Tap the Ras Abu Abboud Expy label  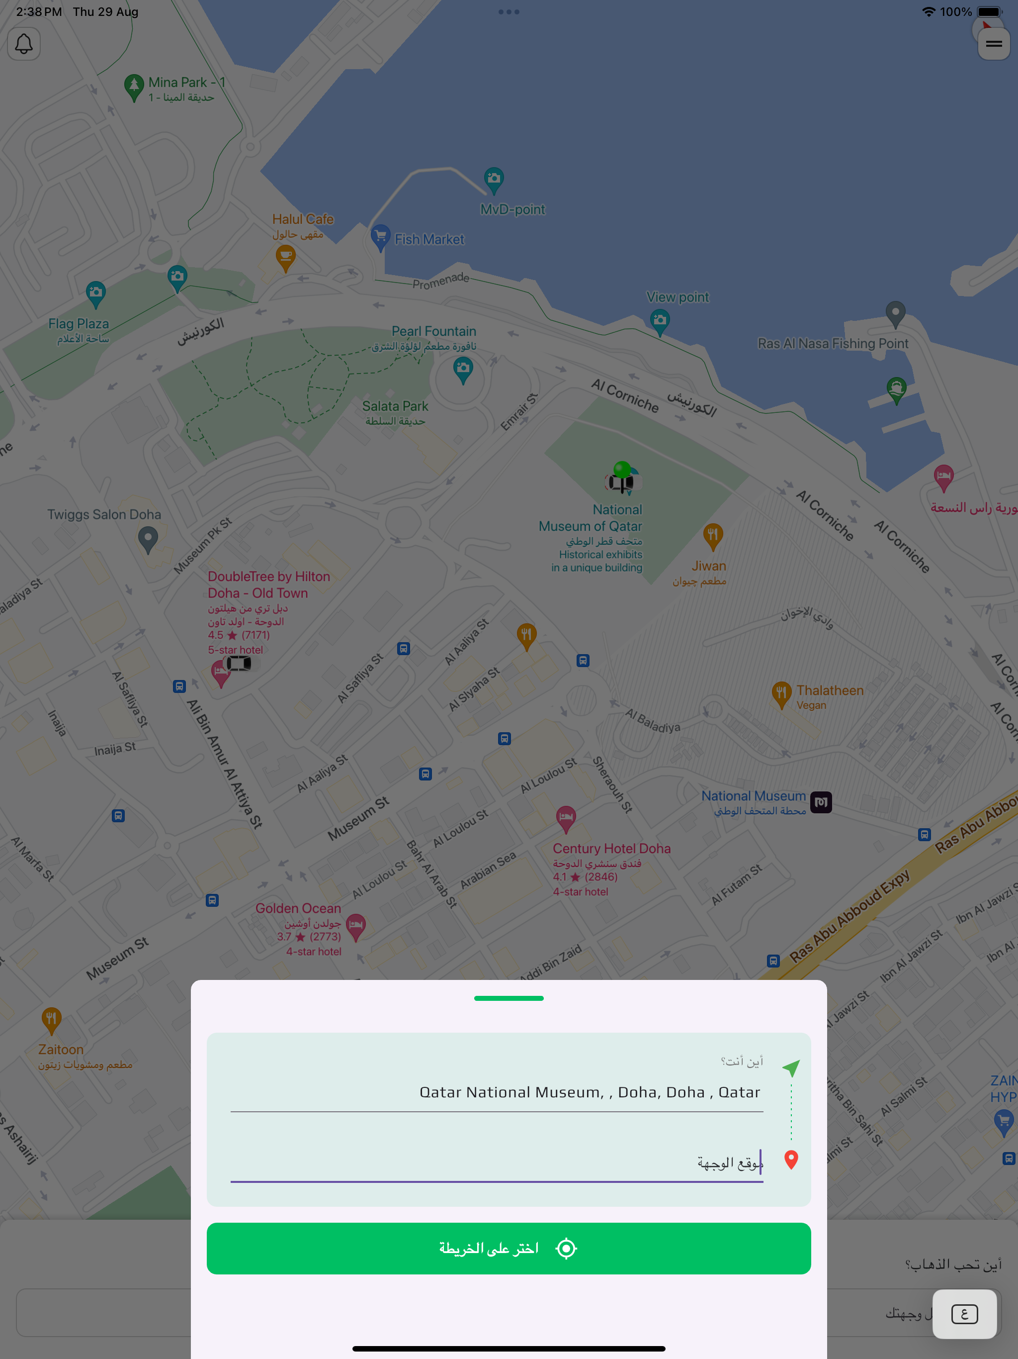[x=849, y=917]
